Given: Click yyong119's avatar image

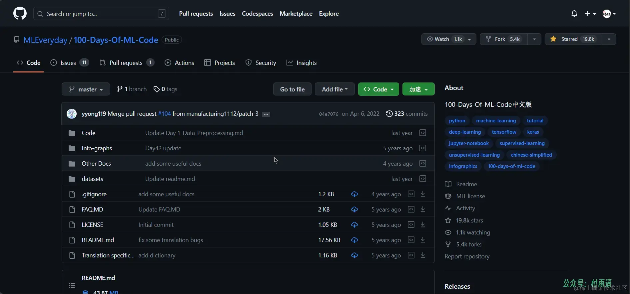Looking at the screenshot, I should click(72, 114).
